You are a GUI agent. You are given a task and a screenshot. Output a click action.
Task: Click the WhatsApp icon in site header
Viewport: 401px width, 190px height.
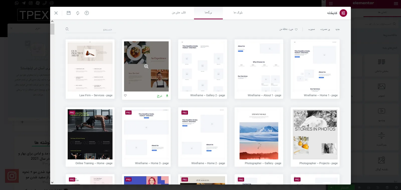click(x=17, y=3)
